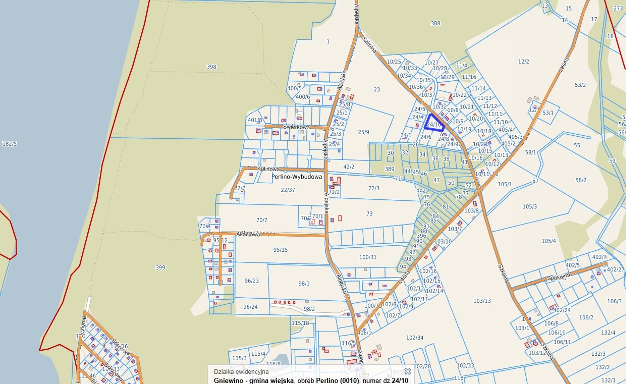
Task: Click parcel label 103/8
Action: pyautogui.click(x=471, y=211)
